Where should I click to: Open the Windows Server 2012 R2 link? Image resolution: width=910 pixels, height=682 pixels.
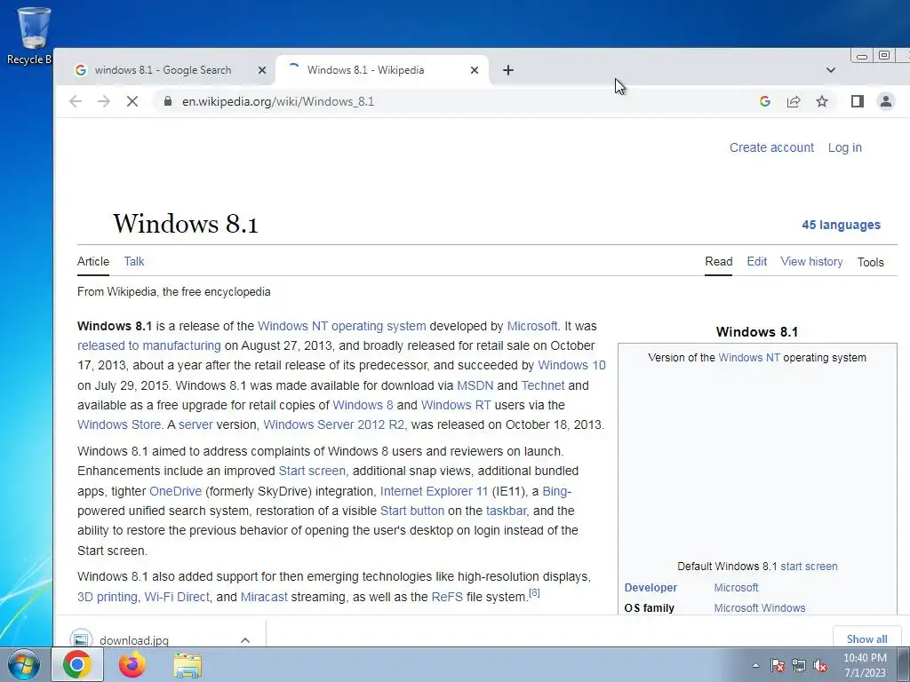pos(334,424)
